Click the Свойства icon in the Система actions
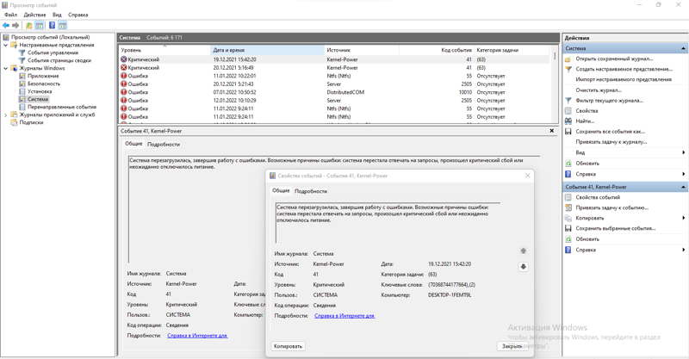 (568, 111)
